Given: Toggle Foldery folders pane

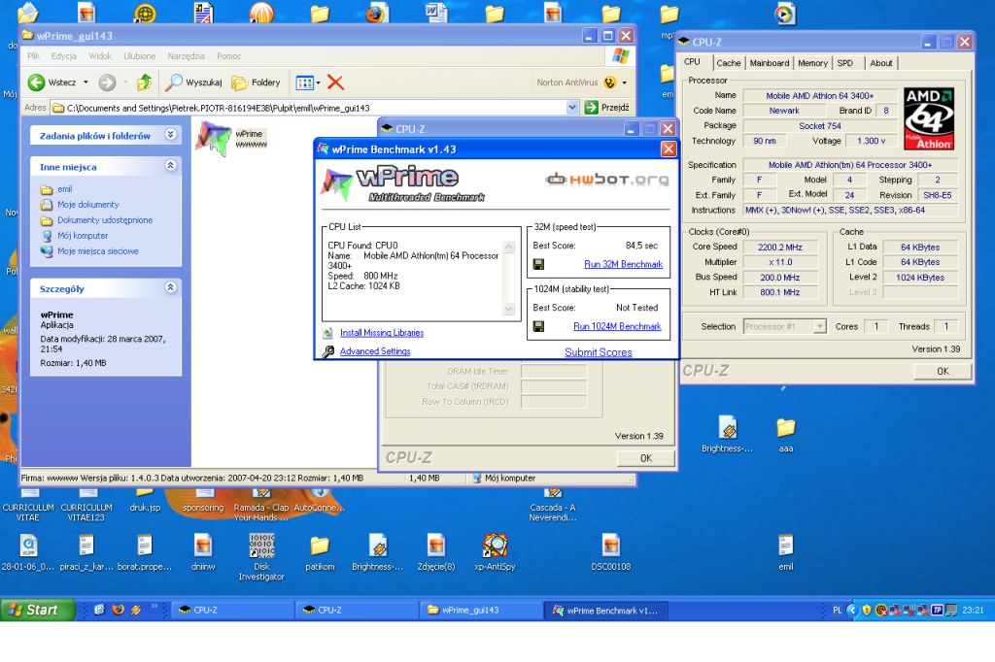Looking at the screenshot, I should [257, 83].
